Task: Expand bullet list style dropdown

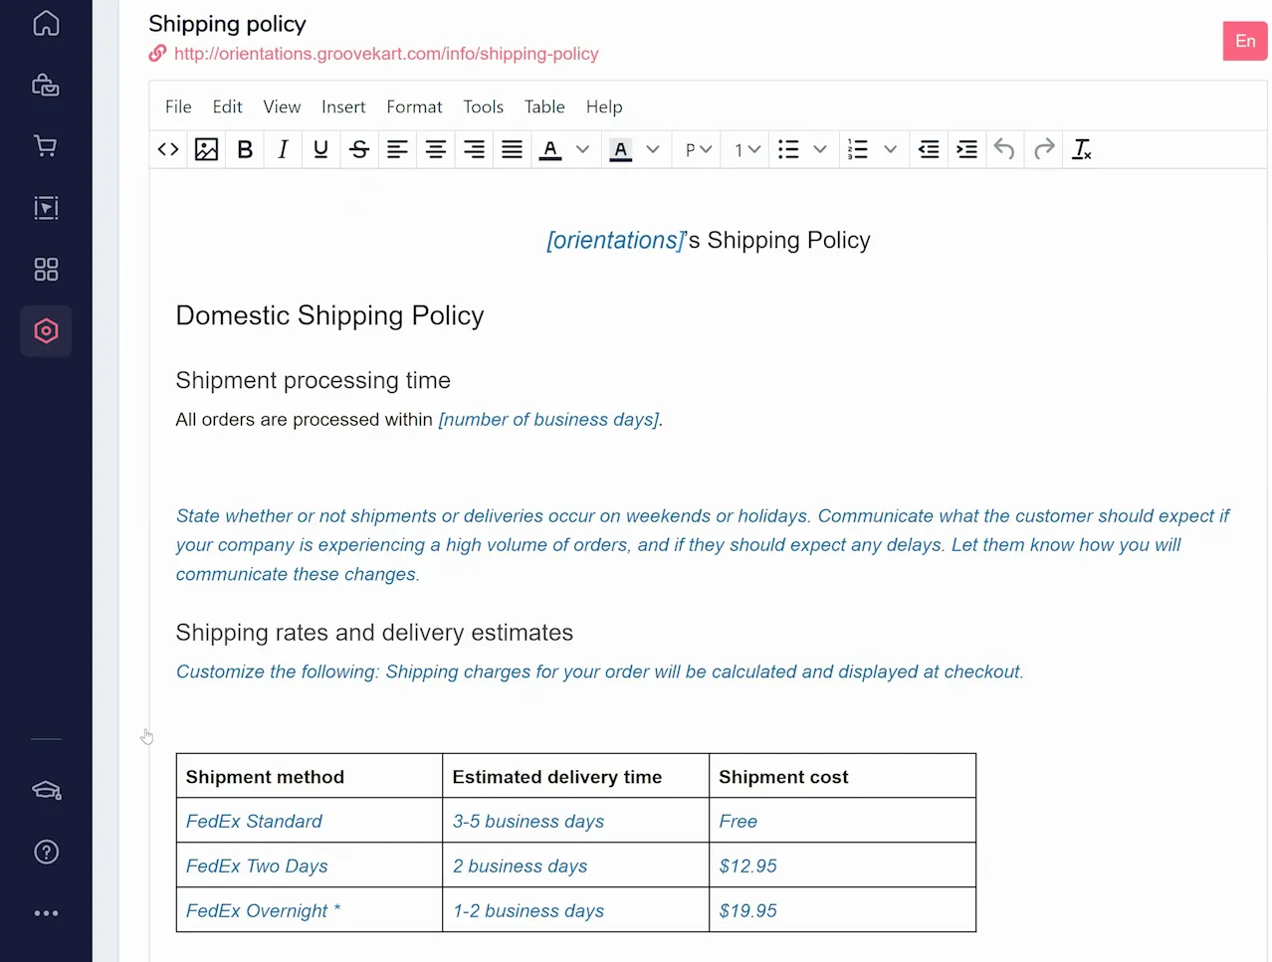Action: pyautogui.click(x=820, y=149)
